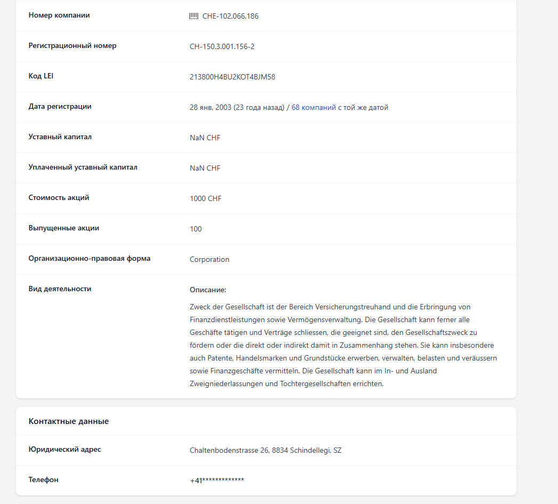
Task: Click the "Контактные данные" section header
Action: [69, 421]
